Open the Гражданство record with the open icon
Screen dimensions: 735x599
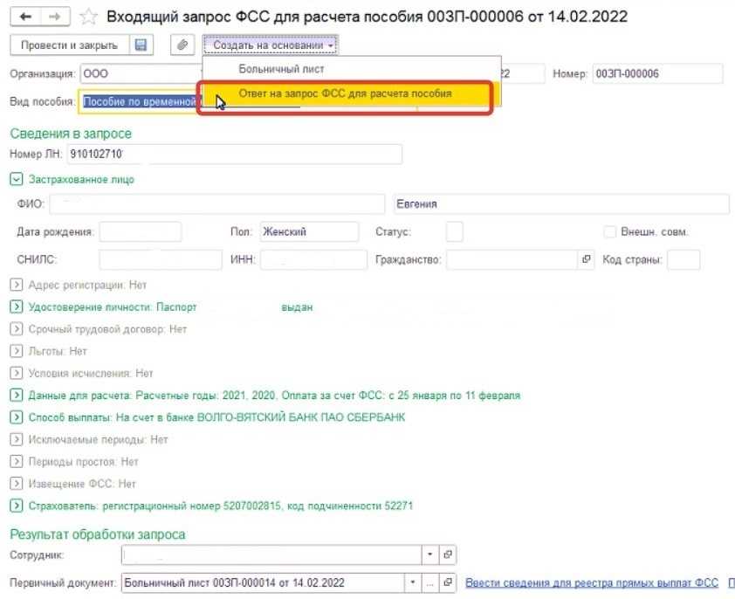[x=586, y=259]
